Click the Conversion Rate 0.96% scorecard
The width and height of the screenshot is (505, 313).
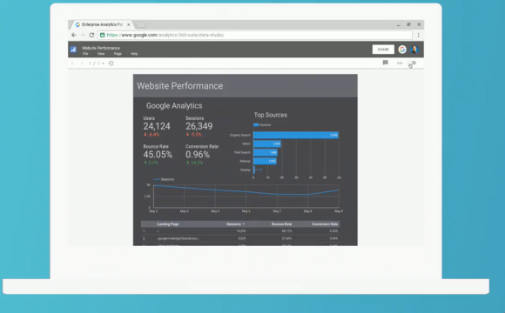click(202, 155)
